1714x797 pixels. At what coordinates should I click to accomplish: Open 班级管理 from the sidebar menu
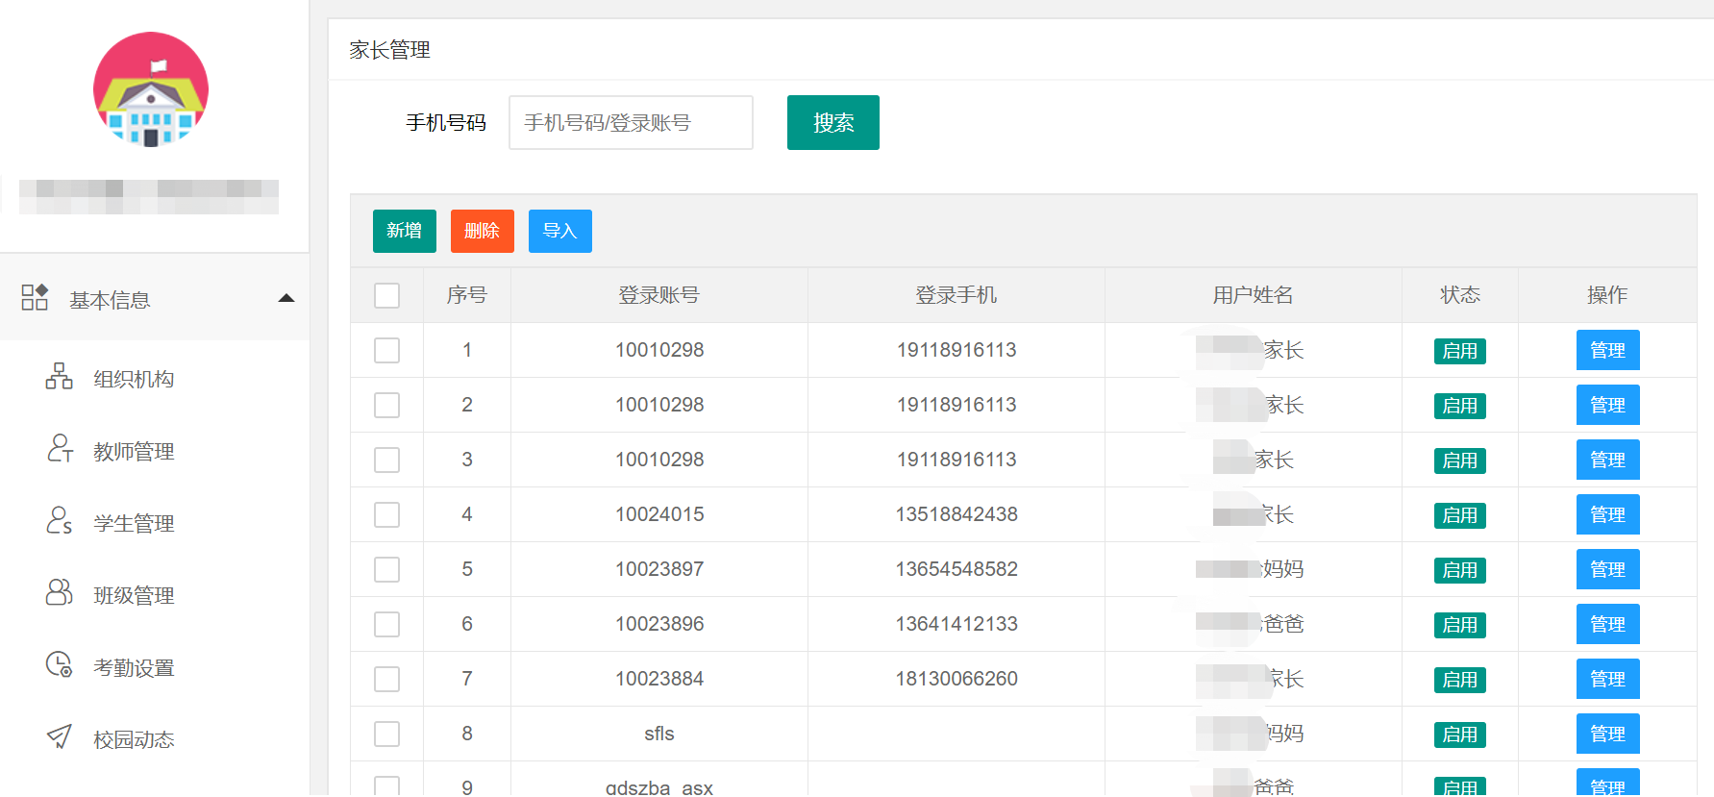(134, 595)
